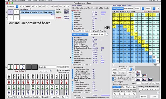Click the Ace of spades card in deck

(x=9, y=77)
